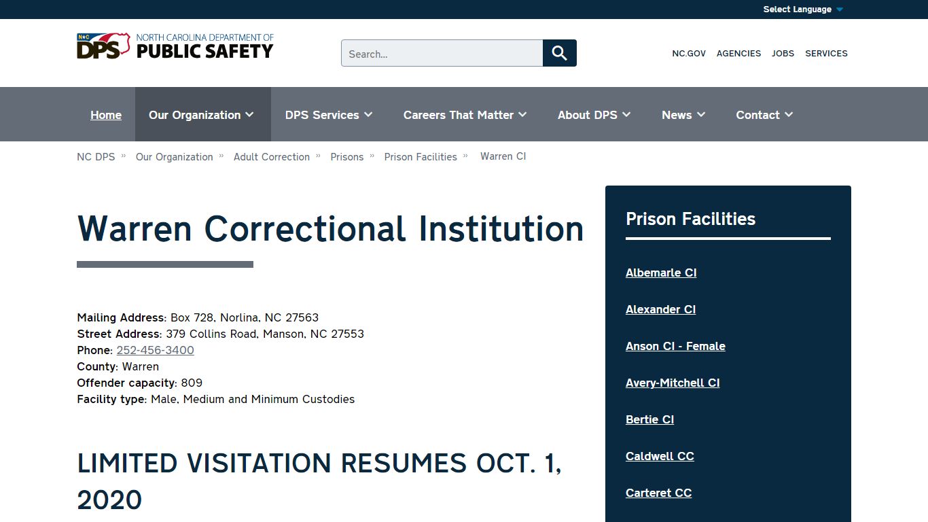Focus the Search text field
Screen dimensions: 928x522
pos(442,53)
